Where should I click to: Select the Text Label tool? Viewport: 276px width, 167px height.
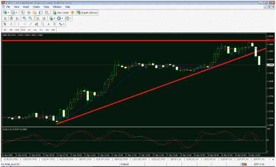coord(54,24)
